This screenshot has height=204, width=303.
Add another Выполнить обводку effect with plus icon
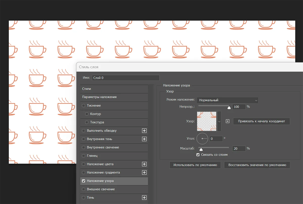click(x=144, y=131)
